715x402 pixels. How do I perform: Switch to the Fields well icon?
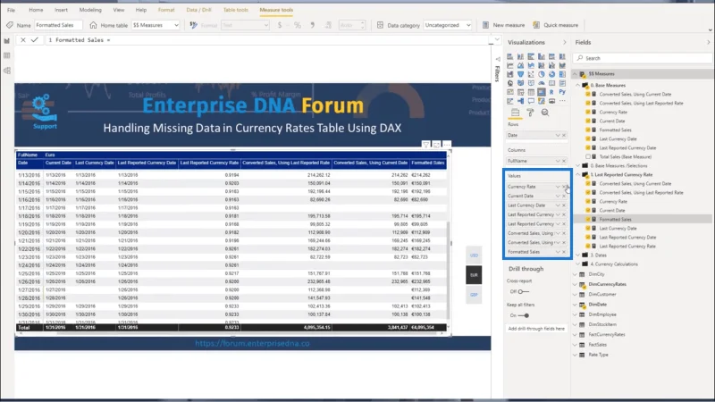pyautogui.click(x=516, y=113)
